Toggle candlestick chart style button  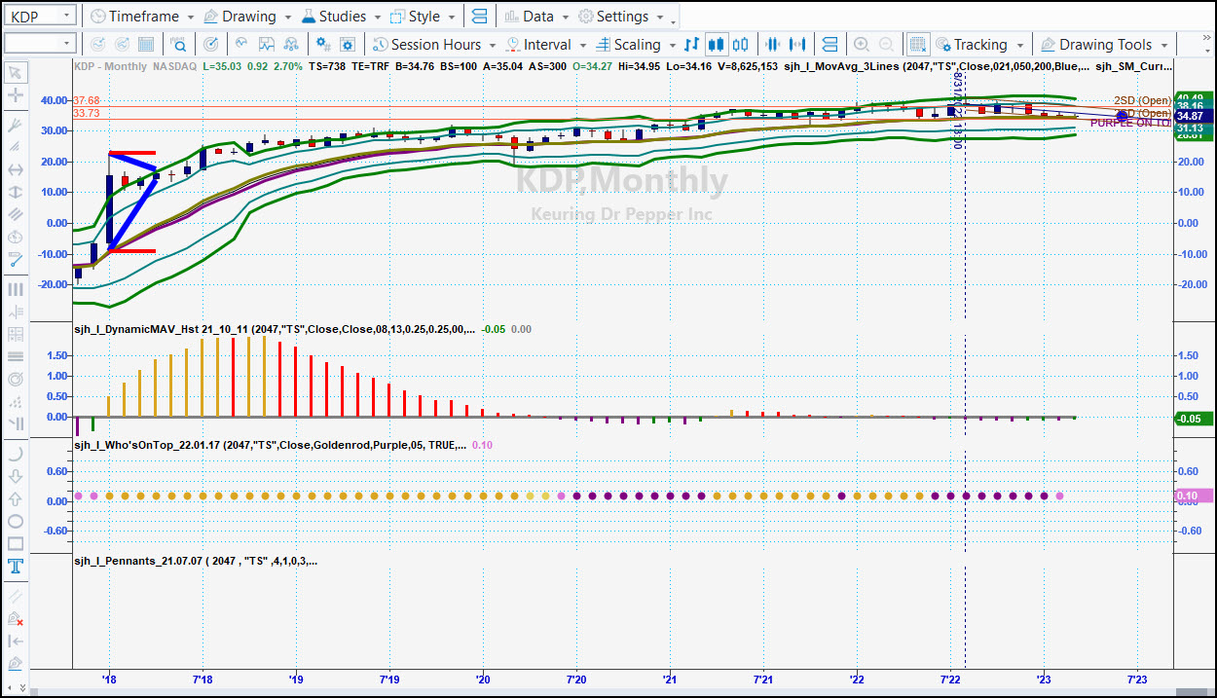point(717,44)
